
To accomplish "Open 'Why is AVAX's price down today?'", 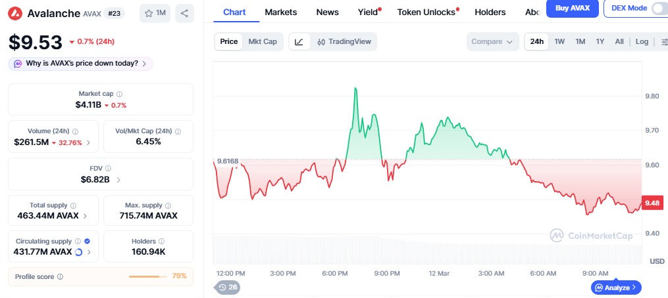I will point(81,64).
